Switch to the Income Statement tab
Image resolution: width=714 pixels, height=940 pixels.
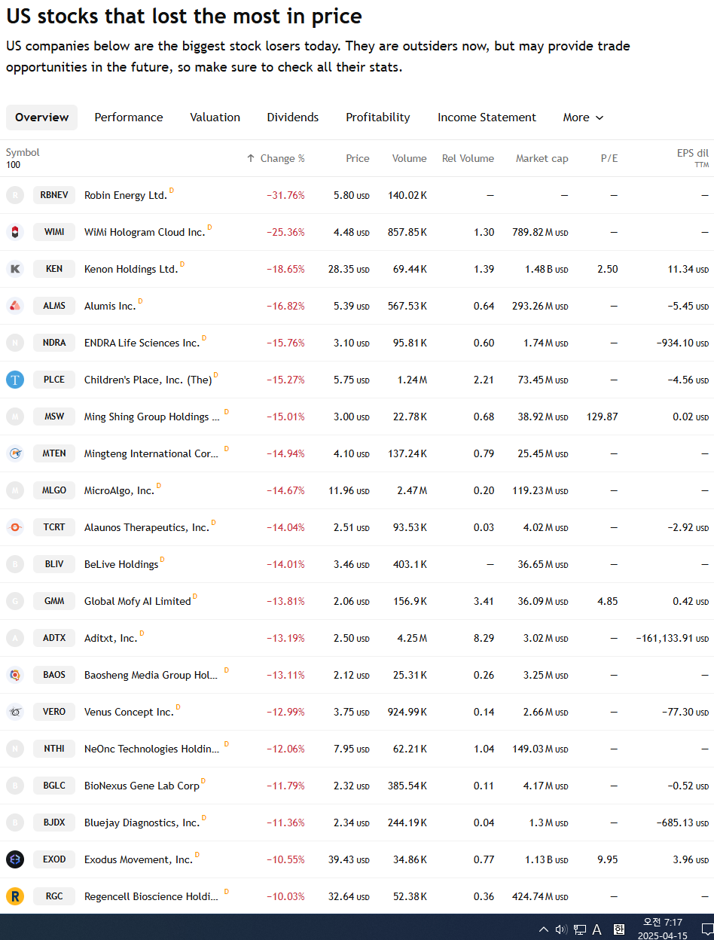pyautogui.click(x=487, y=117)
